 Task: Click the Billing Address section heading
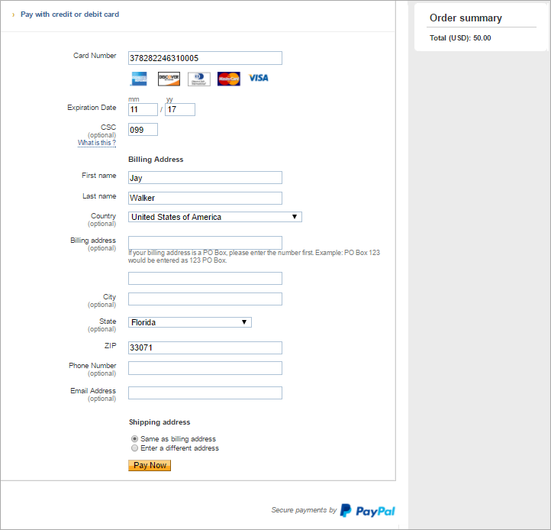156,160
